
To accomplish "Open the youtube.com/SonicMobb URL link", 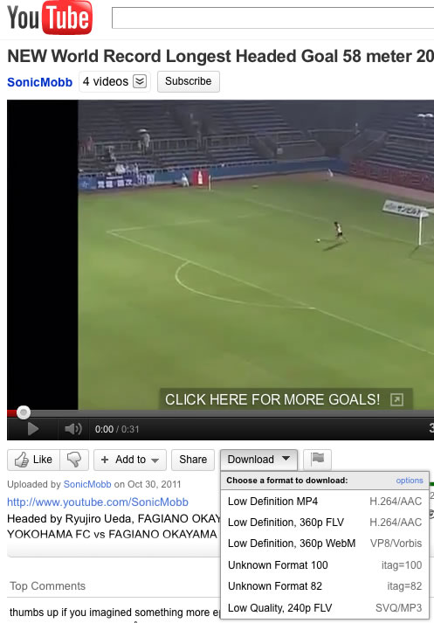I will pyautogui.click(x=98, y=502).
